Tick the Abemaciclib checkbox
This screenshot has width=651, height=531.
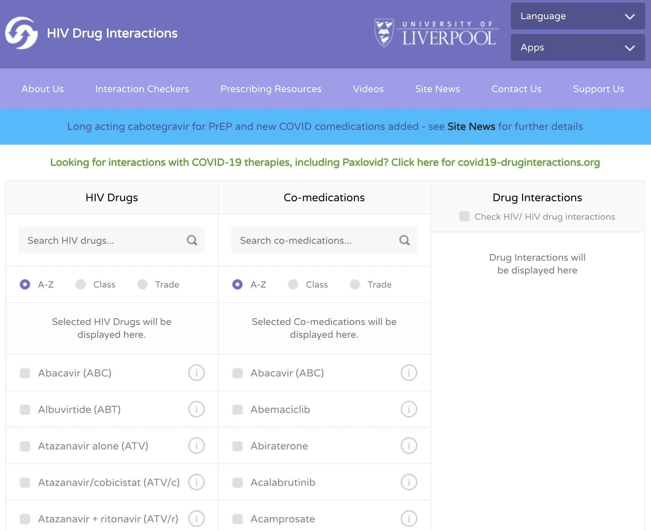(237, 409)
